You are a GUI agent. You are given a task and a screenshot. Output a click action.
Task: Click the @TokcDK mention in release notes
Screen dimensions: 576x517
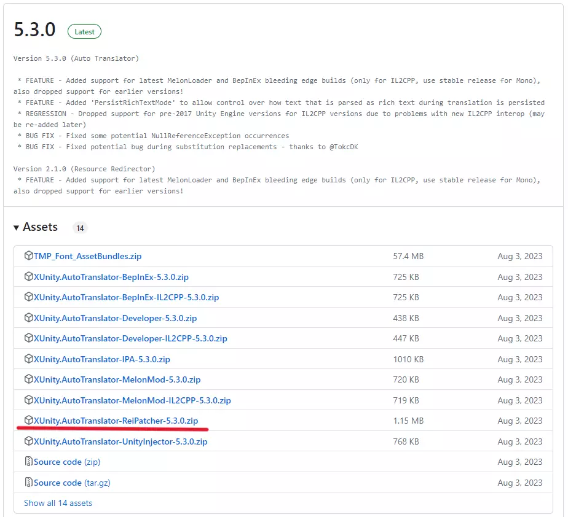point(344,147)
